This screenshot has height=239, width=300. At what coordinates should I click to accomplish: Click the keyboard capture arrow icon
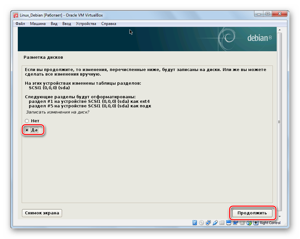256,223
